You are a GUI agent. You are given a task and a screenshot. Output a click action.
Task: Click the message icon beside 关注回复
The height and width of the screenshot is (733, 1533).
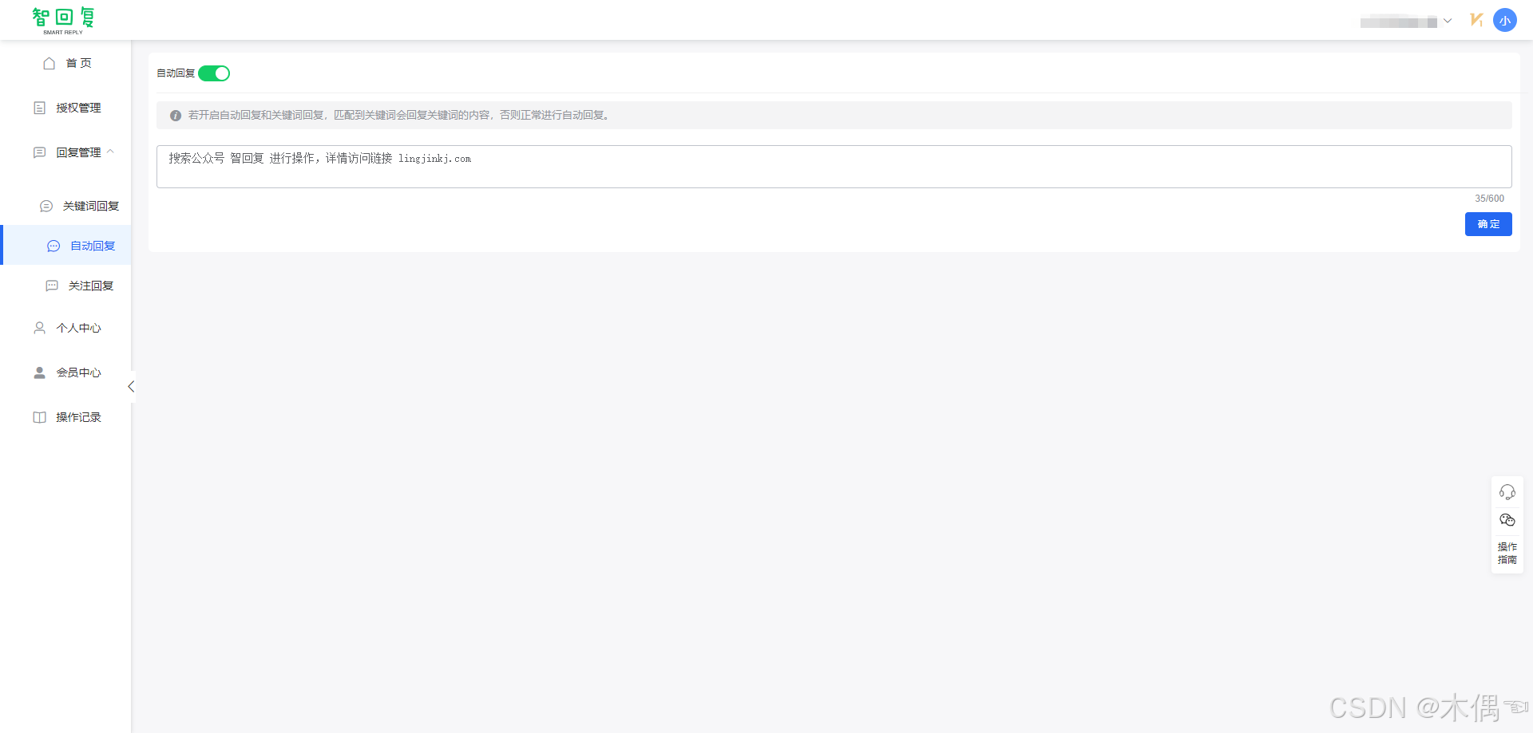point(52,286)
